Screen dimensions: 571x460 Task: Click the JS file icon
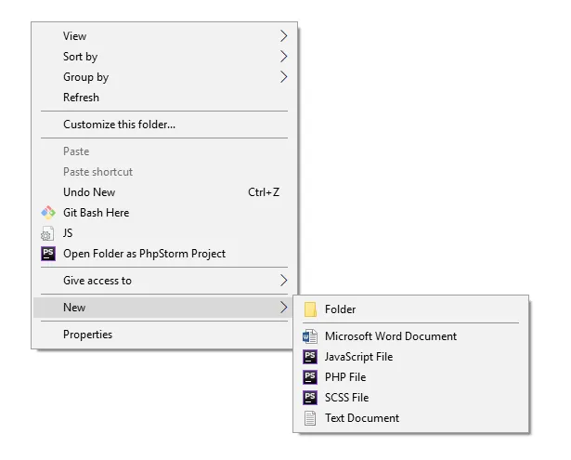[48, 233]
